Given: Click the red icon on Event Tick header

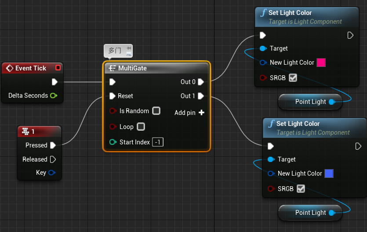Looking at the screenshot, I should point(58,68).
